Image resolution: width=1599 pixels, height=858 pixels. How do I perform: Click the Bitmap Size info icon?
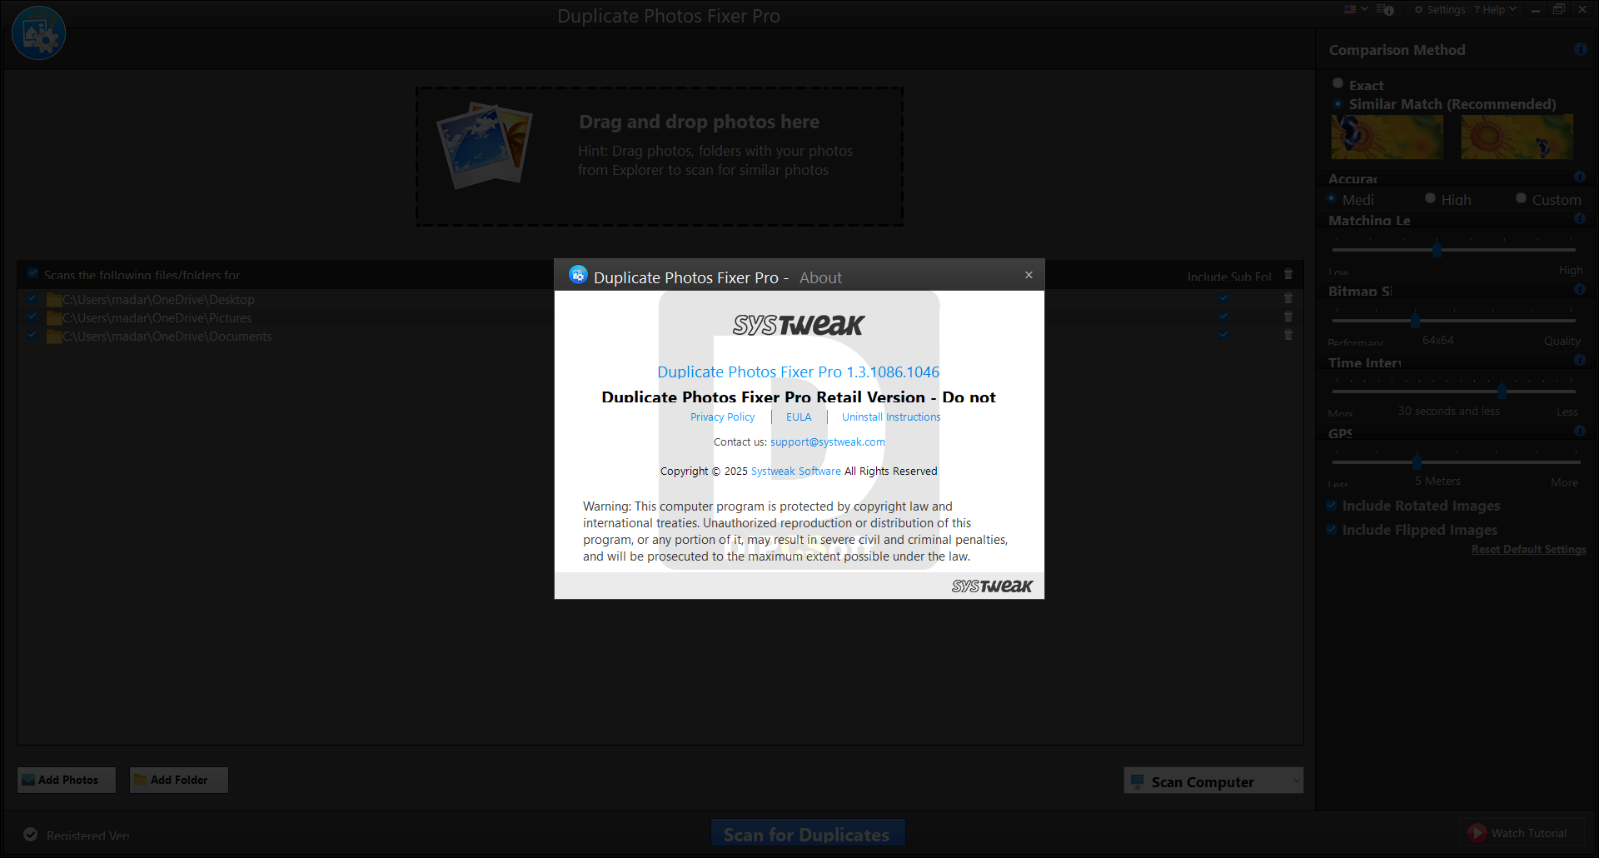click(x=1580, y=289)
